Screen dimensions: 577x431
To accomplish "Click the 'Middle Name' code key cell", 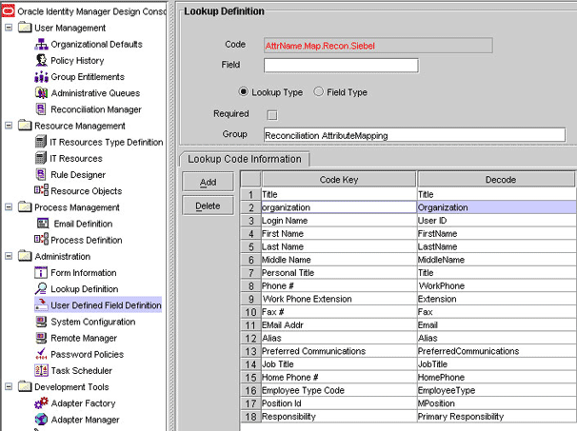I will click(339, 260).
